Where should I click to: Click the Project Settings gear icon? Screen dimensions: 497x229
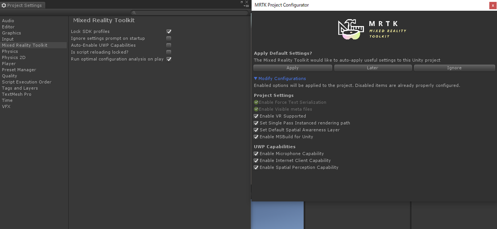click(4, 5)
